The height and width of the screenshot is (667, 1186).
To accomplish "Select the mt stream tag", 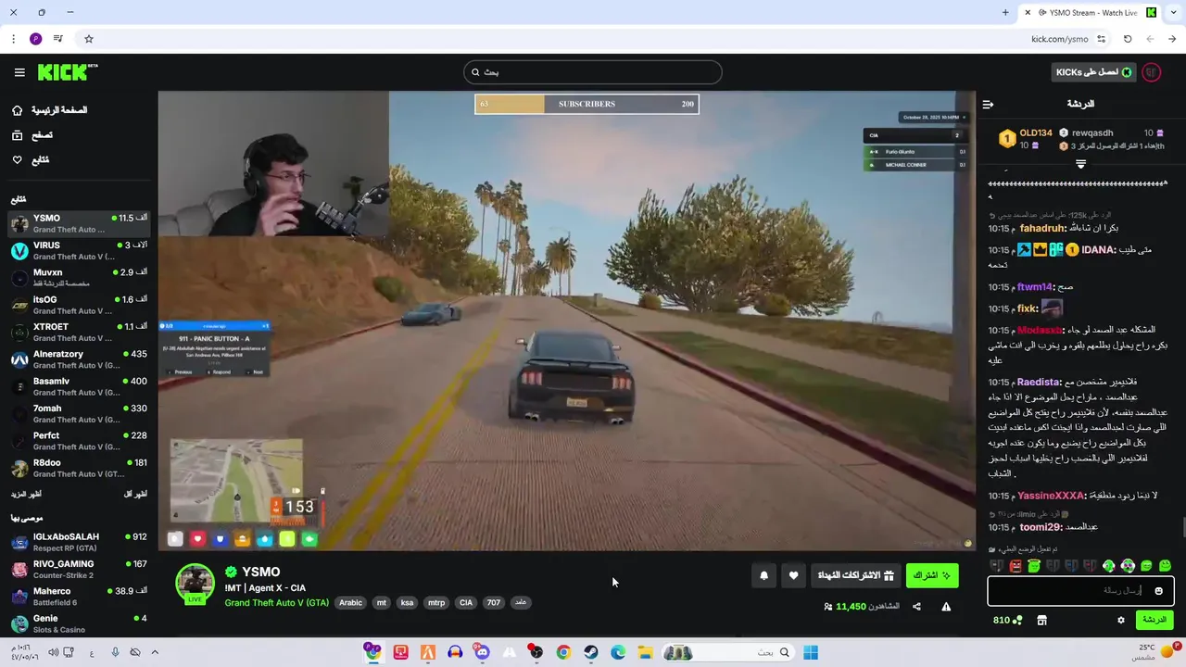I will point(381,602).
